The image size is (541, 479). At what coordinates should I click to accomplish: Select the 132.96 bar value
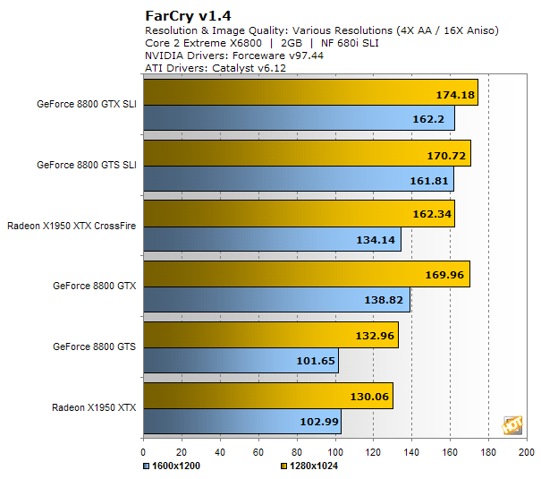pos(375,336)
